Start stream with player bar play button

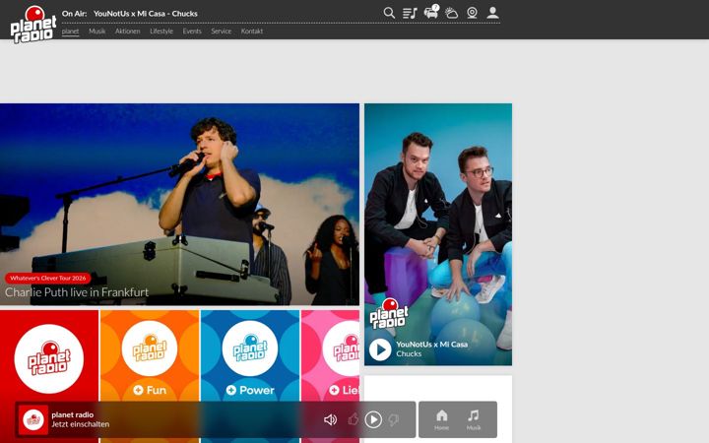click(x=373, y=420)
